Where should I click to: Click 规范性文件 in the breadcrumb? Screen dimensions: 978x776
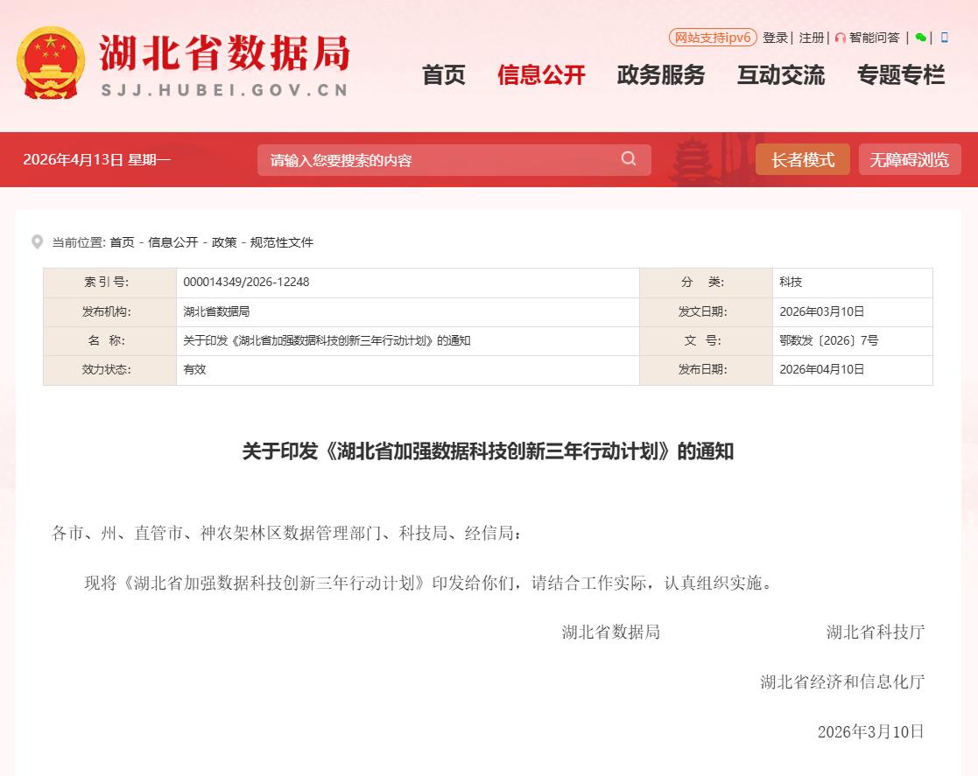(x=281, y=242)
